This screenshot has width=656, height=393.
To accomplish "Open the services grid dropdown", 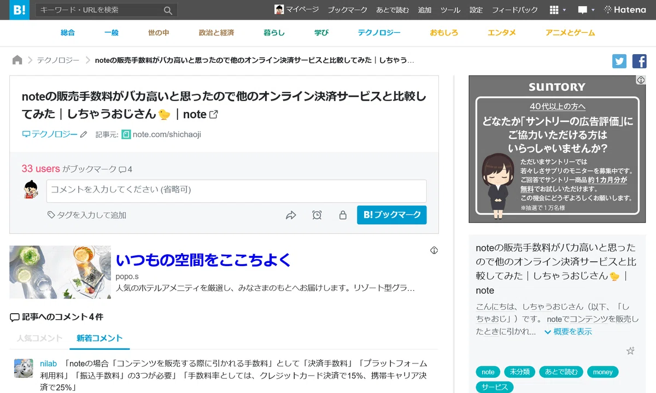I will tap(558, 10).
